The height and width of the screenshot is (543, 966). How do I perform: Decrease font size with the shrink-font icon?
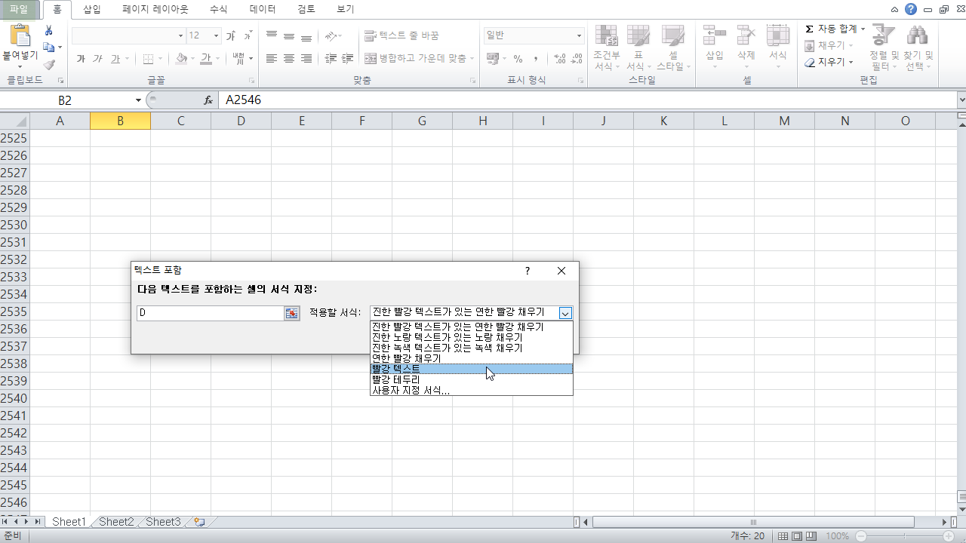248,35
